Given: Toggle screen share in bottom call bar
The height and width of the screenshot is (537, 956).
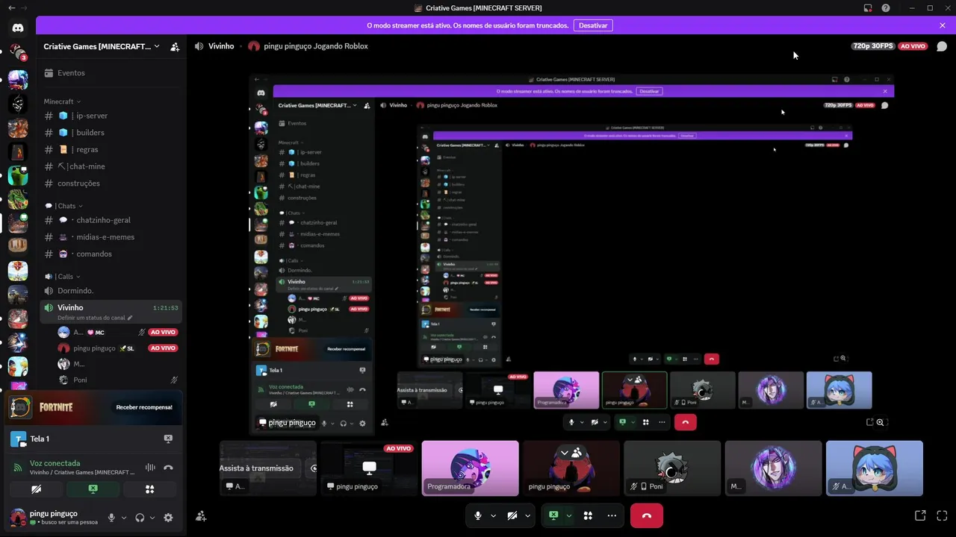Looking at the screenshot, I should coord(553,515).
